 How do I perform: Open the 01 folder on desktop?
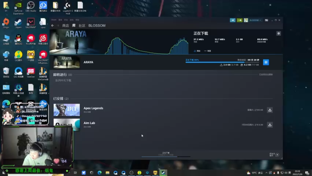coord(6,7)
